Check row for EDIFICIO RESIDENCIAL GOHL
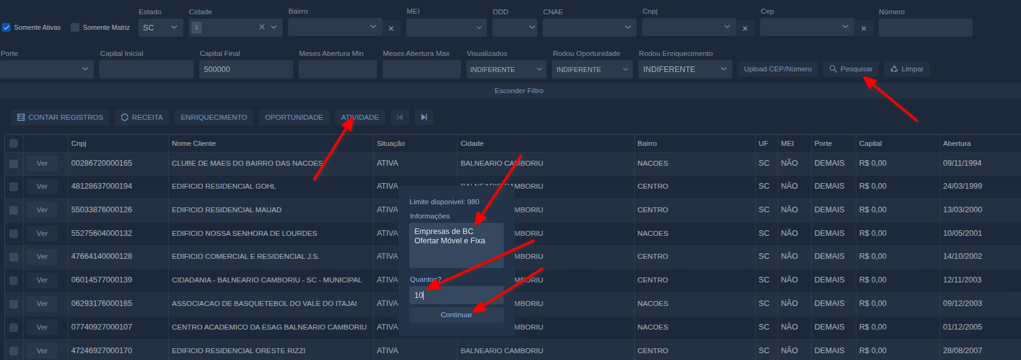1021x360 pixels. click(14, 187)
